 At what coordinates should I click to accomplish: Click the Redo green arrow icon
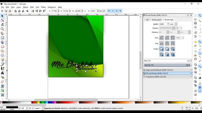195,46
